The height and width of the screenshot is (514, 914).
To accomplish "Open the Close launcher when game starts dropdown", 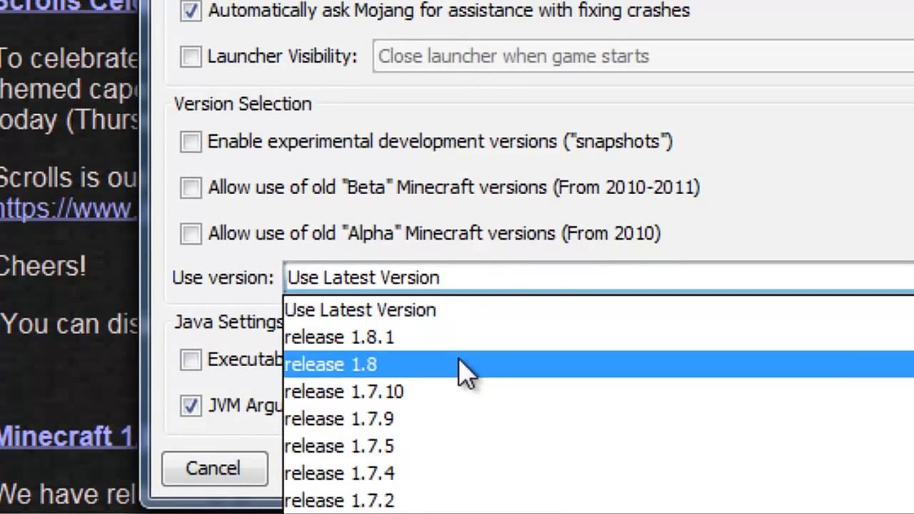I will click(643, 56).
